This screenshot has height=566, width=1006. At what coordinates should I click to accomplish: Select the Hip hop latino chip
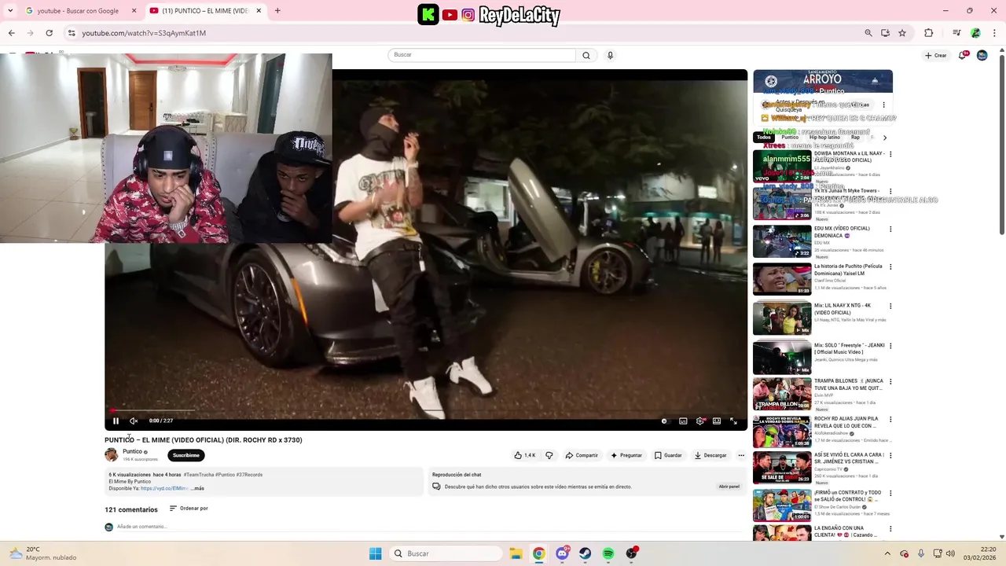[x=824, y=138]
